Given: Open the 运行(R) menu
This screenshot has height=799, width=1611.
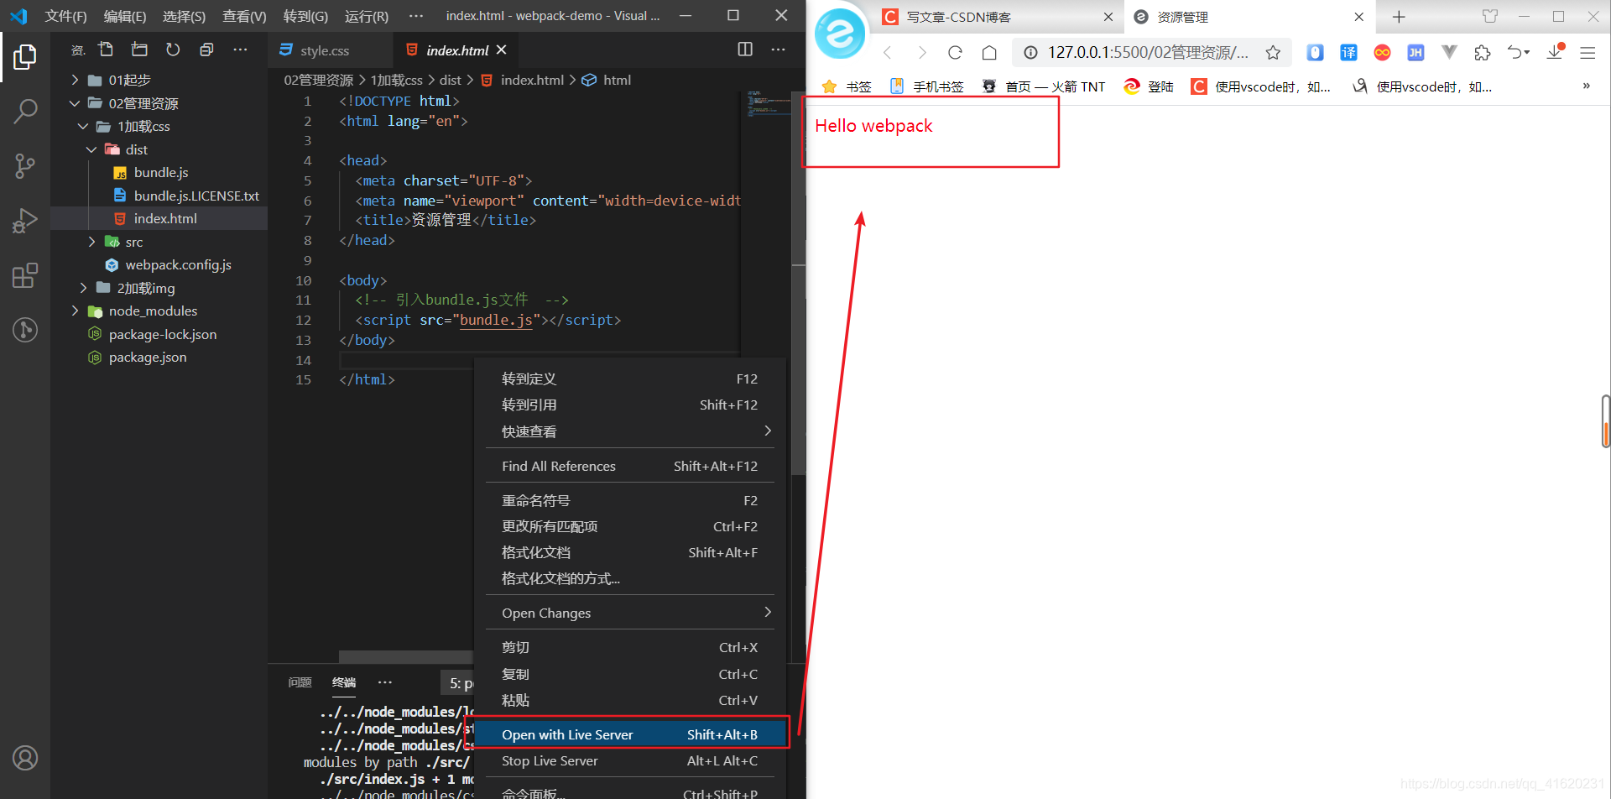Looking at the screenshot, I should (x=366, y=16).
